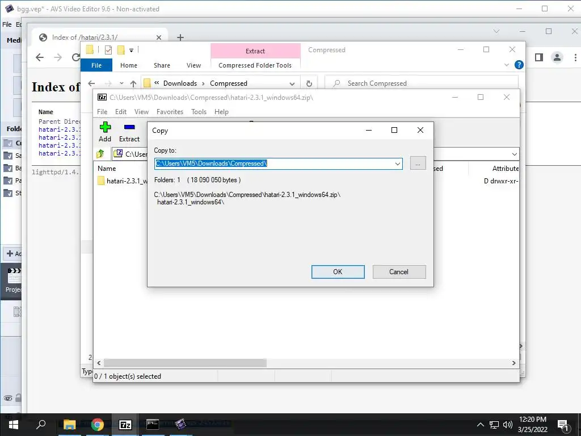Open the Explorer recent locations dropdown arrow
Viewport: 581px width, 436px height.
coord(121,83)
